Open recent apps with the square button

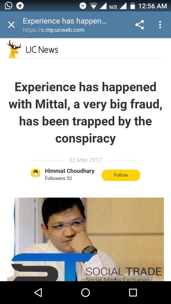[x=133, y=293]
